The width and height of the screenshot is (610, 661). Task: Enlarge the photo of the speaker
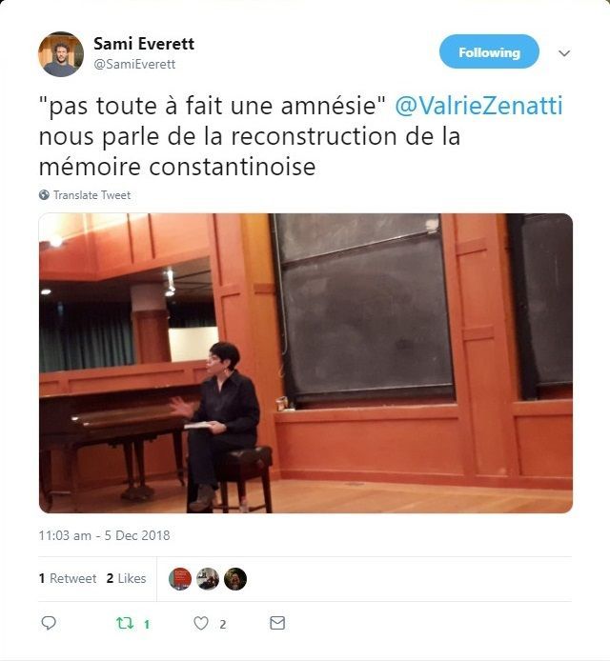[306, 363]
